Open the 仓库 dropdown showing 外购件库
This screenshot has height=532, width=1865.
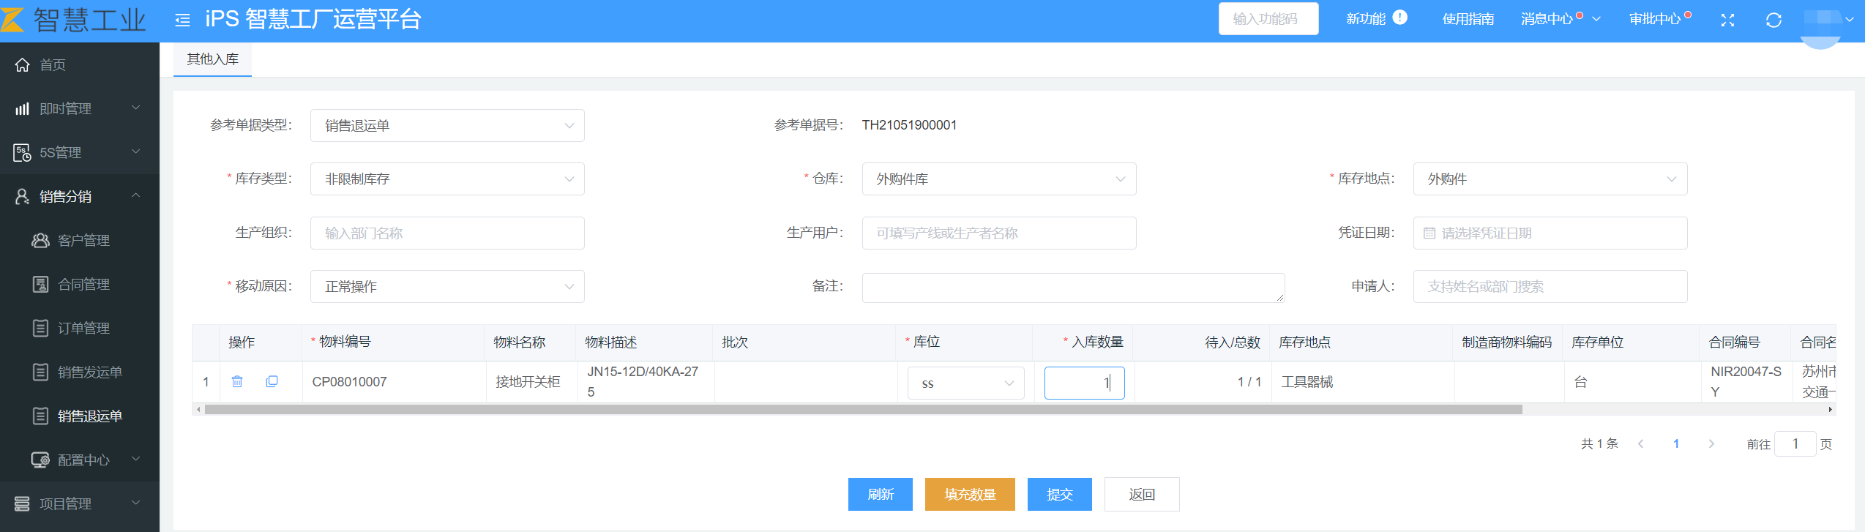point(998,179)
